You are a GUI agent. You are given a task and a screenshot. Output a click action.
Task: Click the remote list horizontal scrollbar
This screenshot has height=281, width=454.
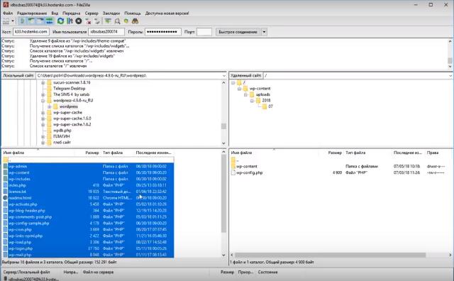(x=330, y=255)
